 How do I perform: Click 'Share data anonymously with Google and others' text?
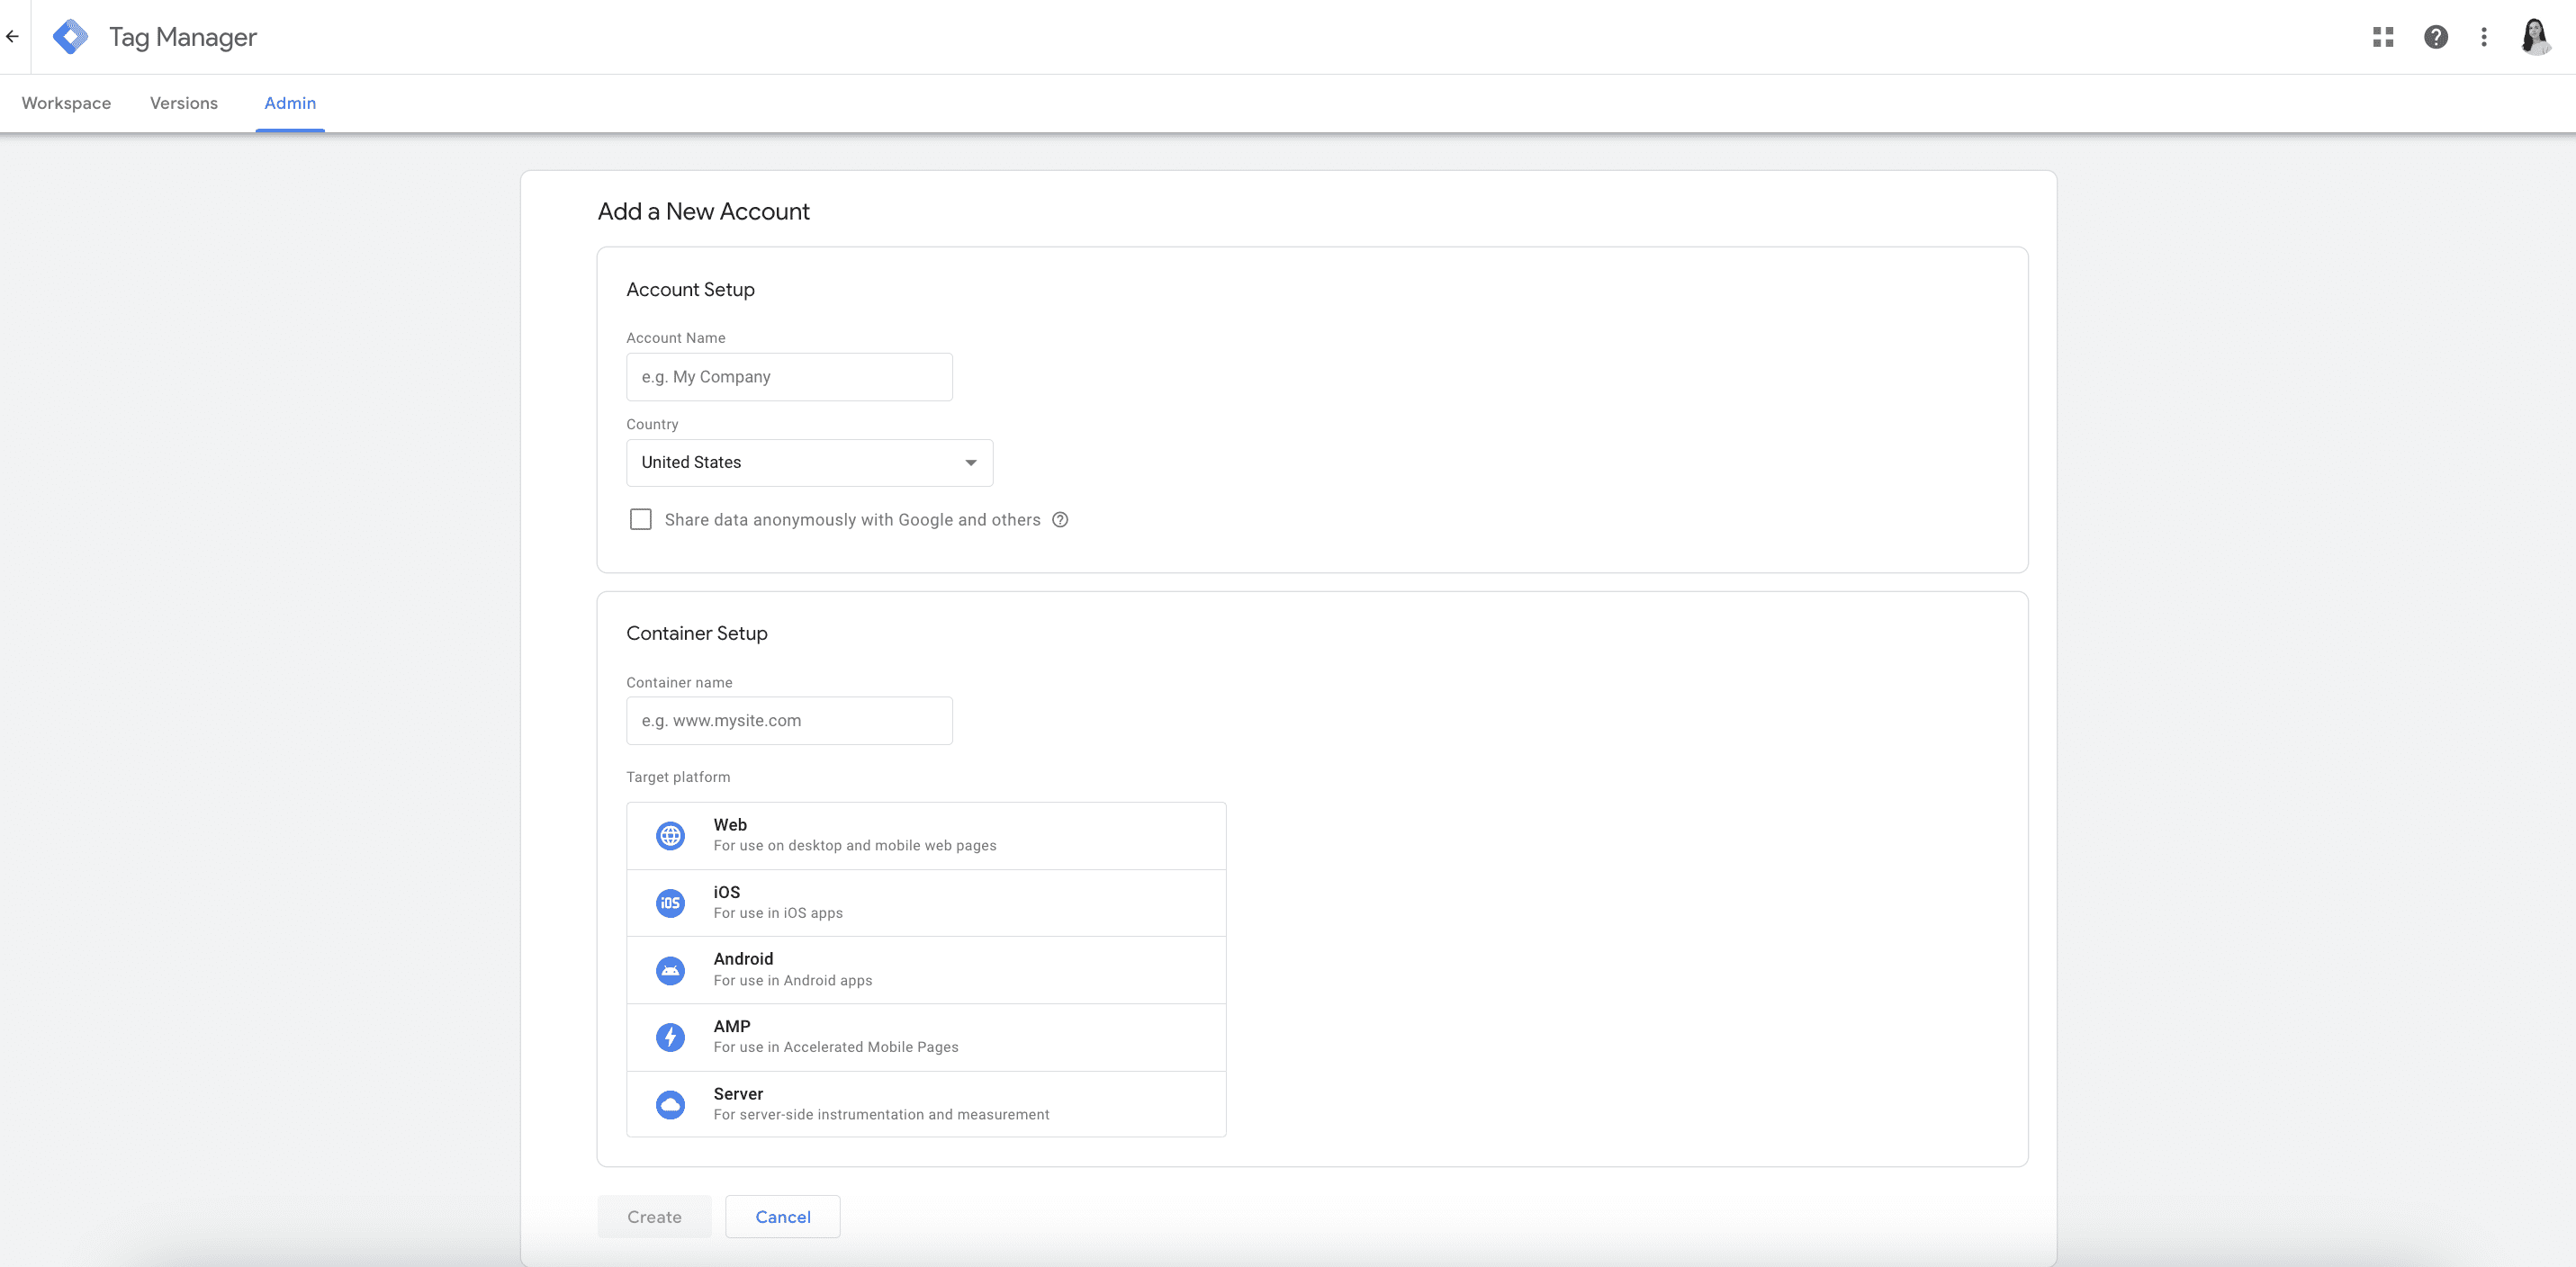(852, 520)
